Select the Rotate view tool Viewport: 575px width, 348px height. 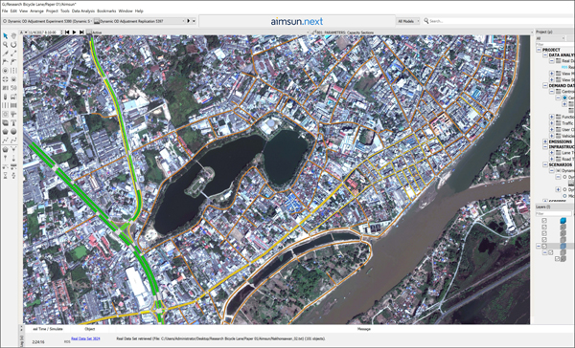pos(13,45)
